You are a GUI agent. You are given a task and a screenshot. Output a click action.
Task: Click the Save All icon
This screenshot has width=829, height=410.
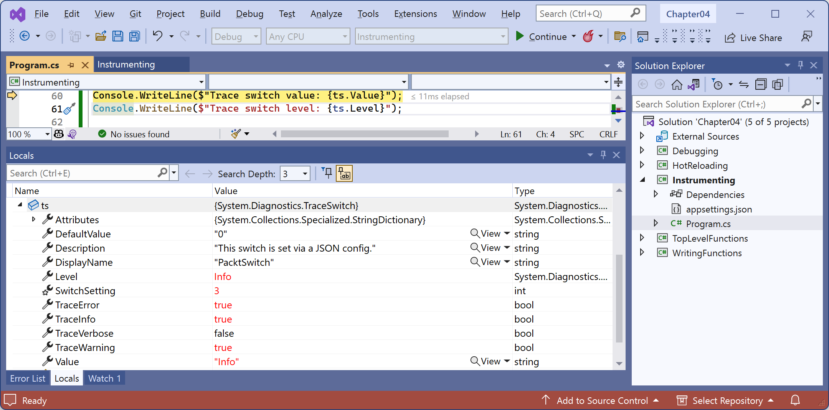[134, 36]
